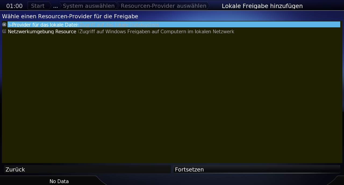
Task: Select the Netzwerkumgebung Resource radio button
Action: point(4,31)
